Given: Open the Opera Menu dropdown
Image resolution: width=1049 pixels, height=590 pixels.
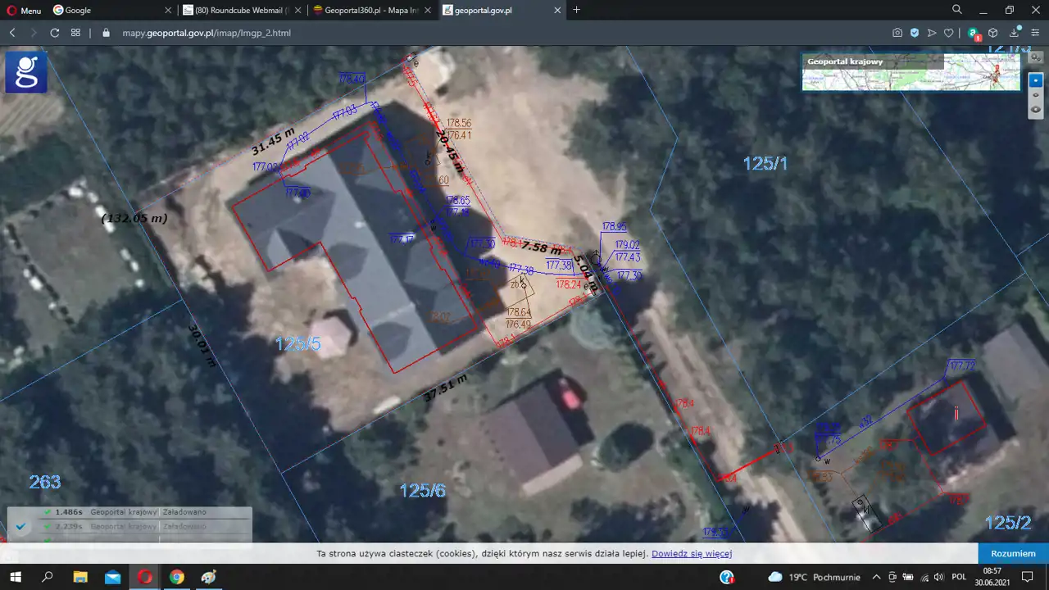Looking at the screenshot, I should coord(23,11).
